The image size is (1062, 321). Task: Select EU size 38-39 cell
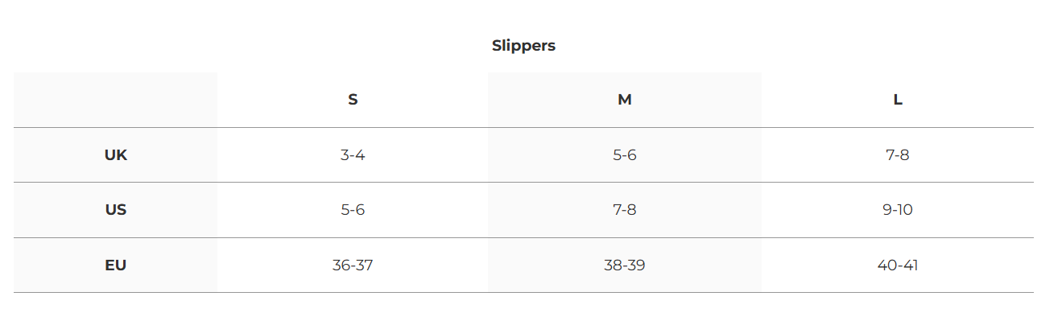[625, 265]
